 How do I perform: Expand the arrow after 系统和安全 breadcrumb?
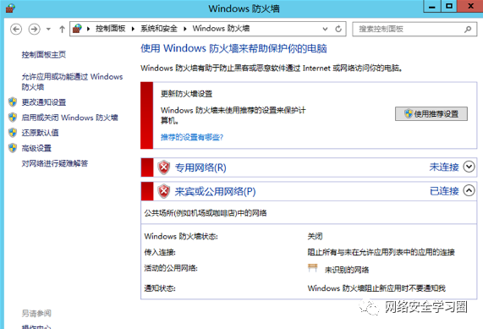tap(184, 29)
